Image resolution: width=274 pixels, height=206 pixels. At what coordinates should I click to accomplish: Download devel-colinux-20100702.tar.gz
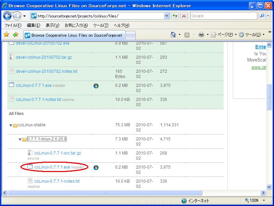click(44, 57)
